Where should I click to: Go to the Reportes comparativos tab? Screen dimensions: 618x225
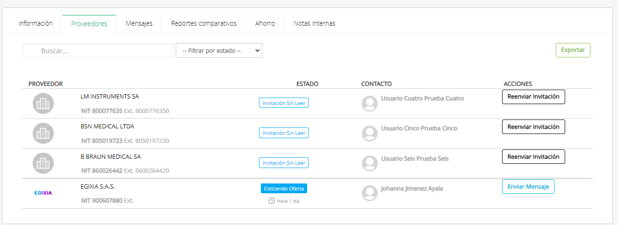(x=204, y=23)
